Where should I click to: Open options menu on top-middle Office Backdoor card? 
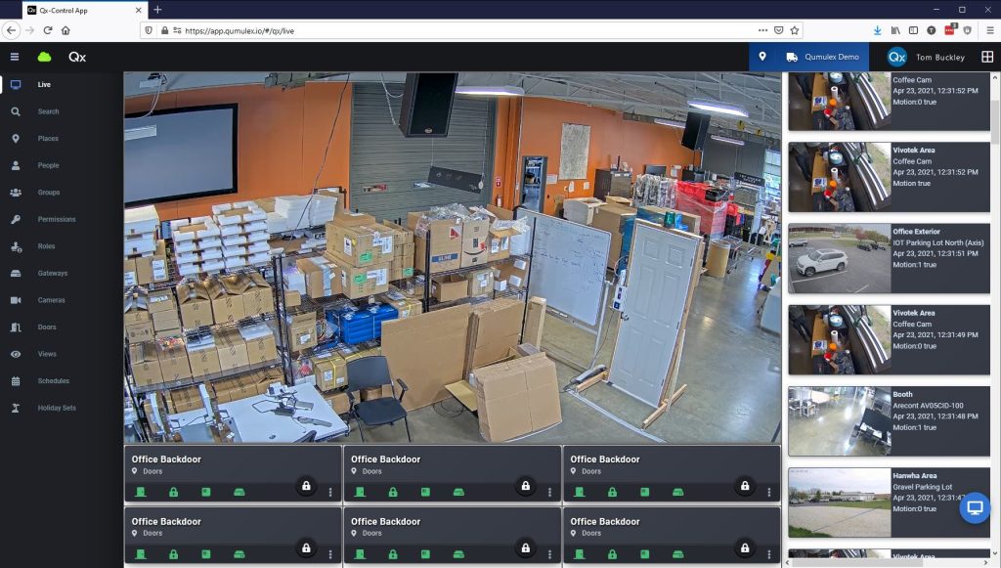(549, 492)
